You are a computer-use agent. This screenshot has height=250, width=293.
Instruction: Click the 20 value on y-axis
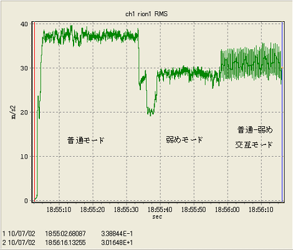tap(24, 113)
